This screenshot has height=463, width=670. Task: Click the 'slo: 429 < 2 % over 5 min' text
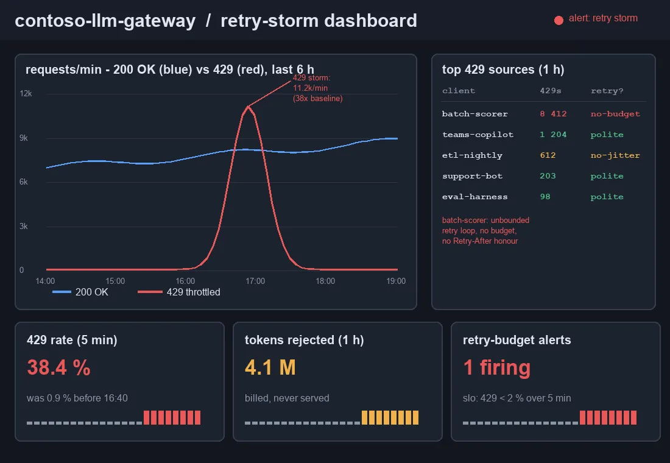[x=517, y=398]
